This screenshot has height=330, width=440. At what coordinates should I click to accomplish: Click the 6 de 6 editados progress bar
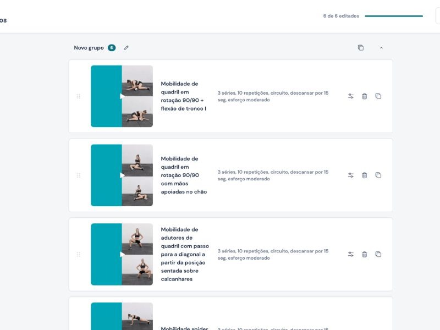point(393,16)
